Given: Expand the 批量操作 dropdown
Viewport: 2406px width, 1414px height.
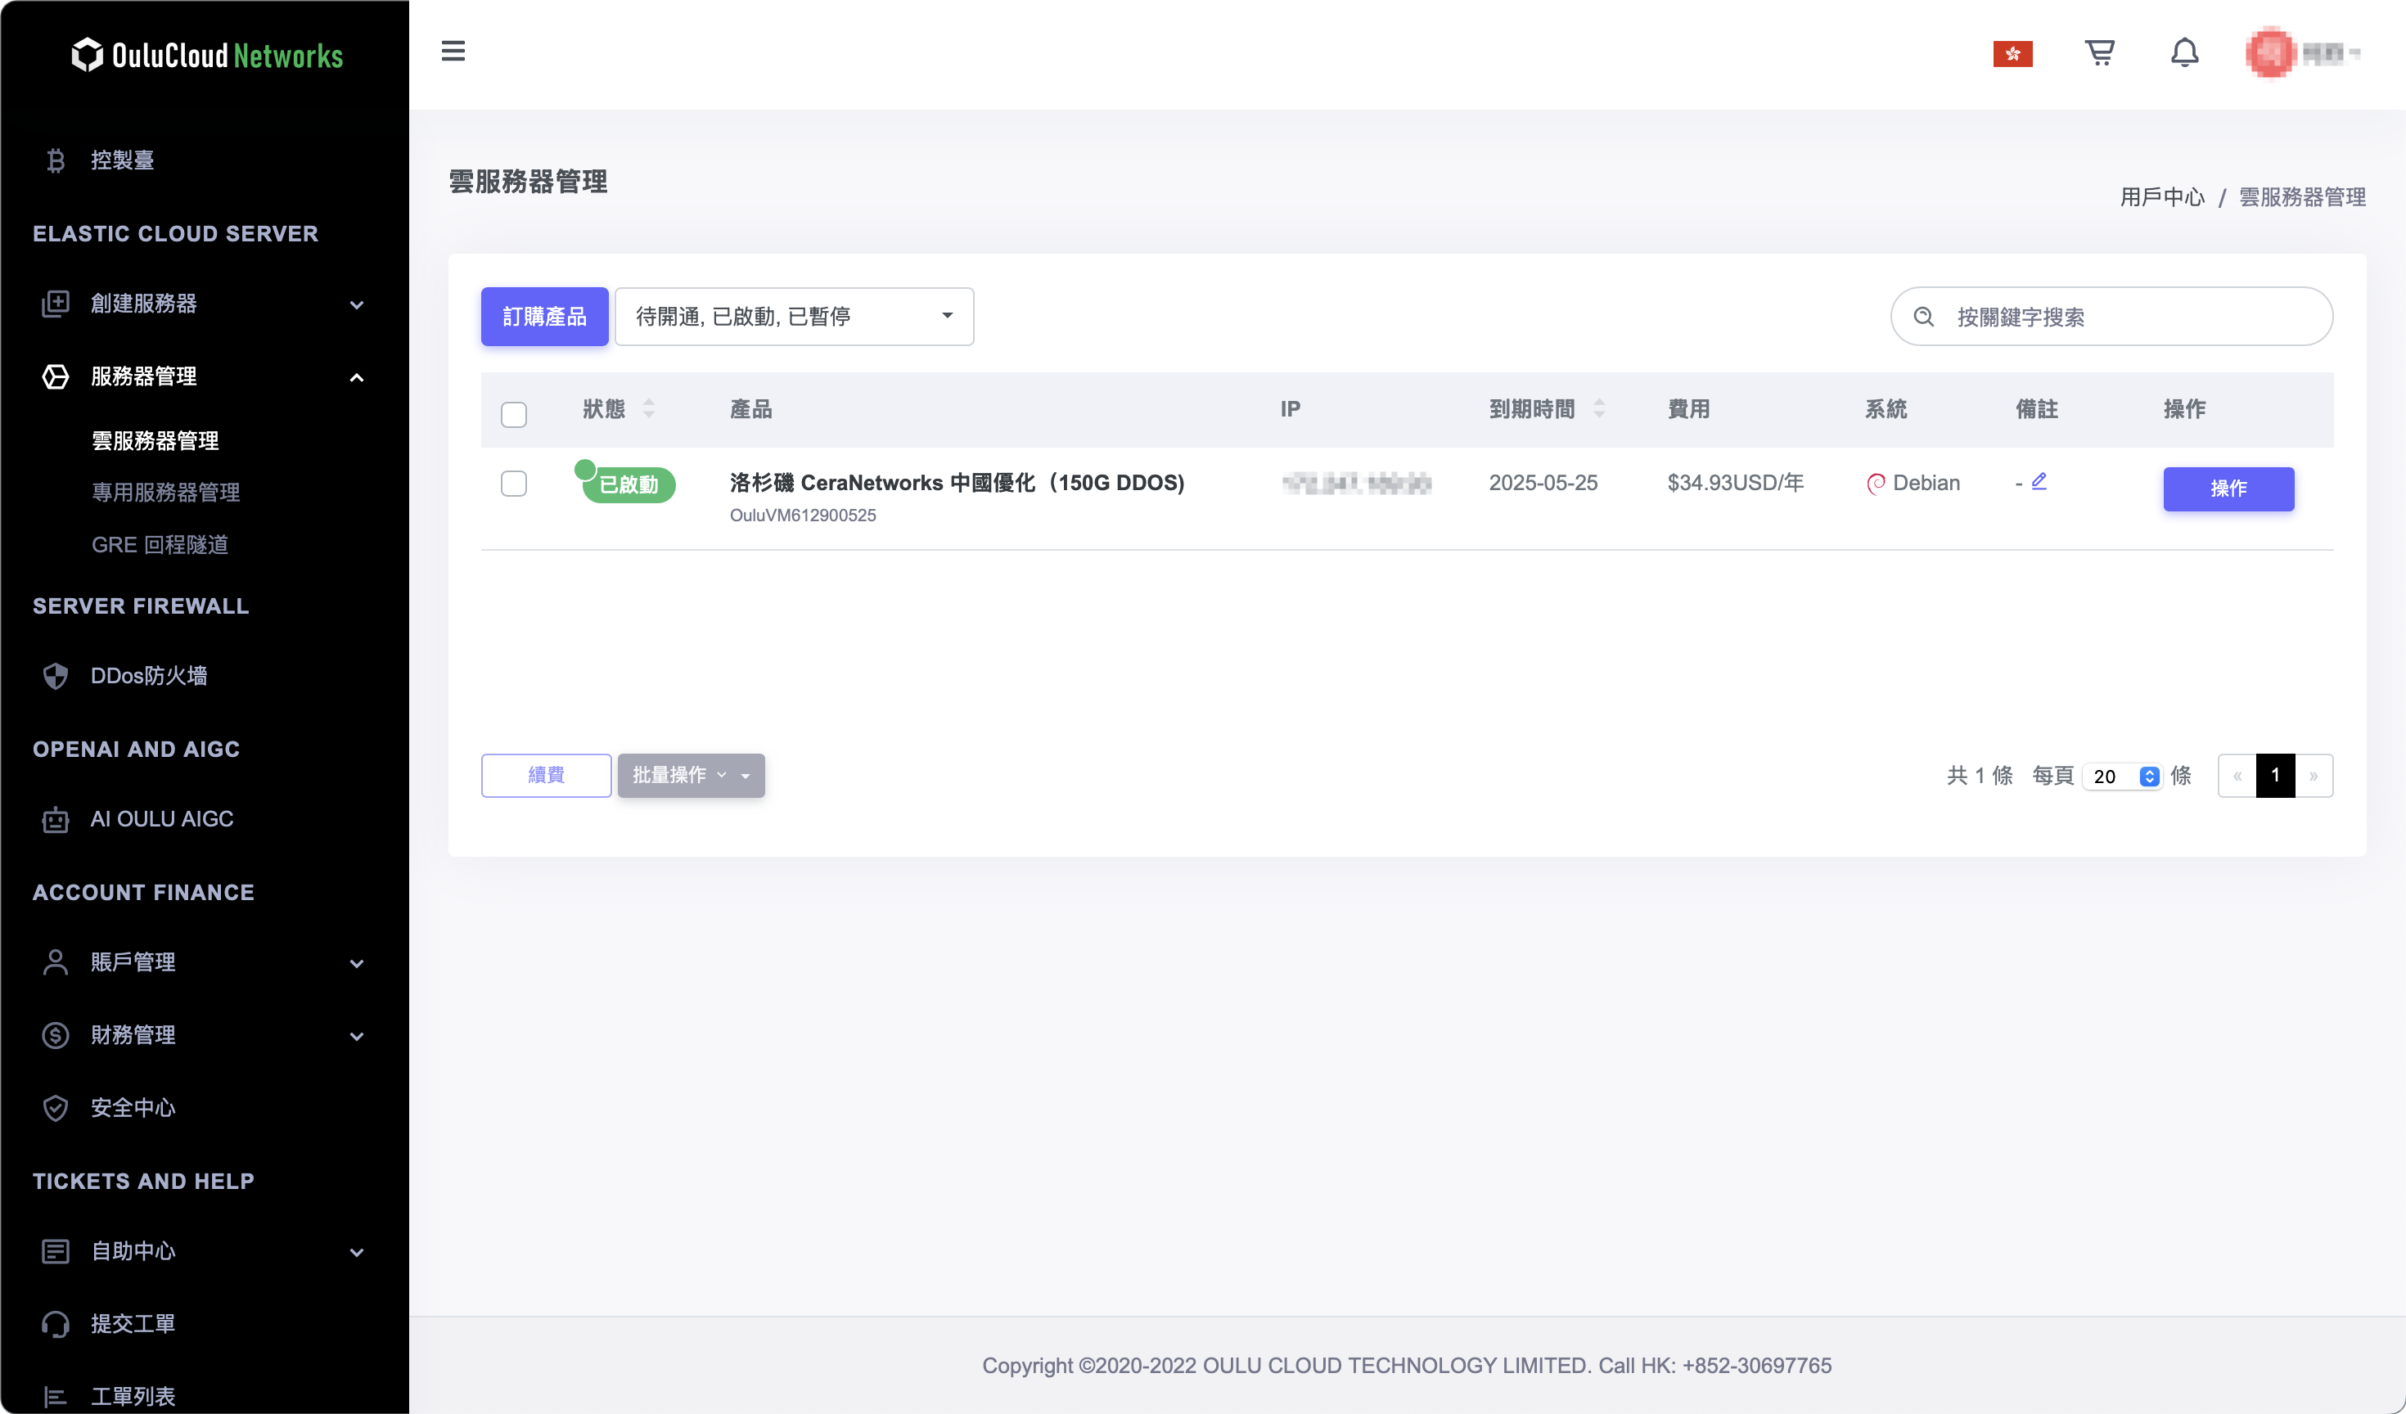Looking at the screenshot, I should tap(691, 774).
